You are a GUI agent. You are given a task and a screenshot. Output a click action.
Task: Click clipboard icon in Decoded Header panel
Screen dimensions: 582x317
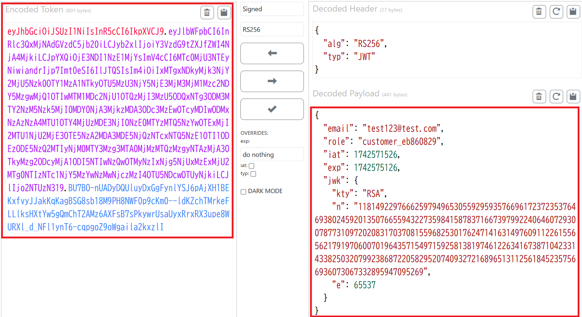pos(573,12)
